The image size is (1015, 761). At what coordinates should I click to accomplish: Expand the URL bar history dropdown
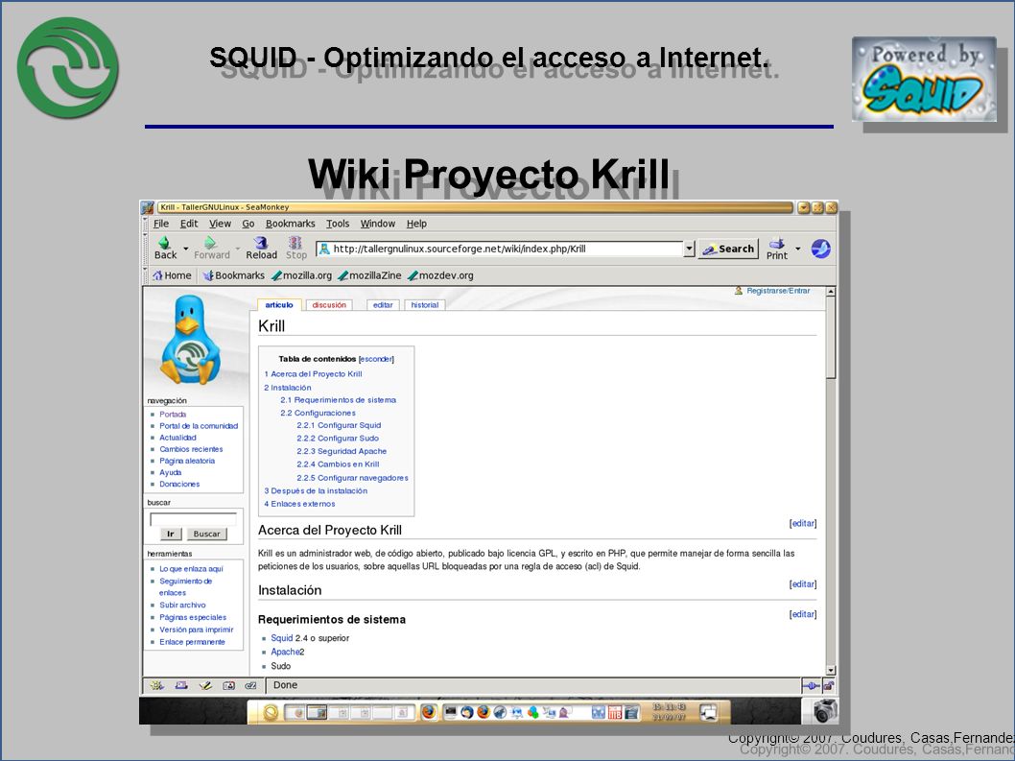tap(690, 249)
